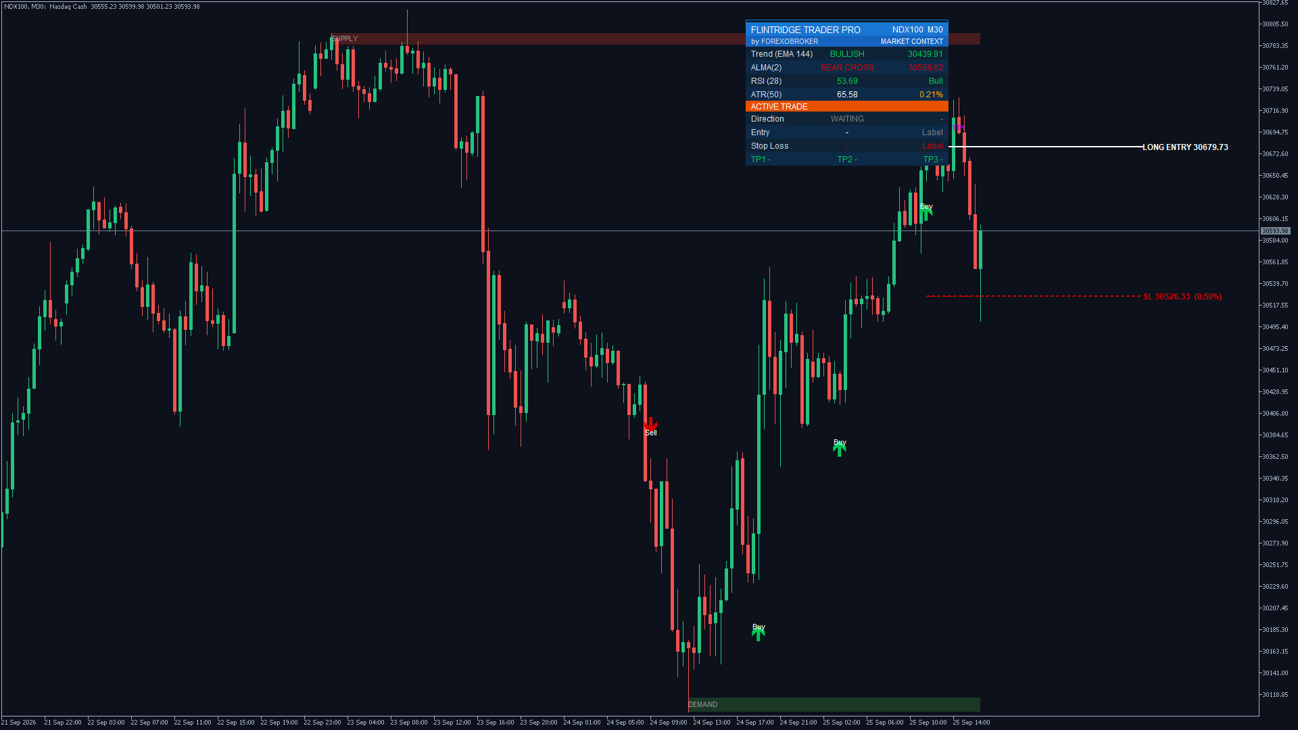Click the lowest Buy arrow near 30185
This screenshot has height=730, width=1298.
coord(759,635)
